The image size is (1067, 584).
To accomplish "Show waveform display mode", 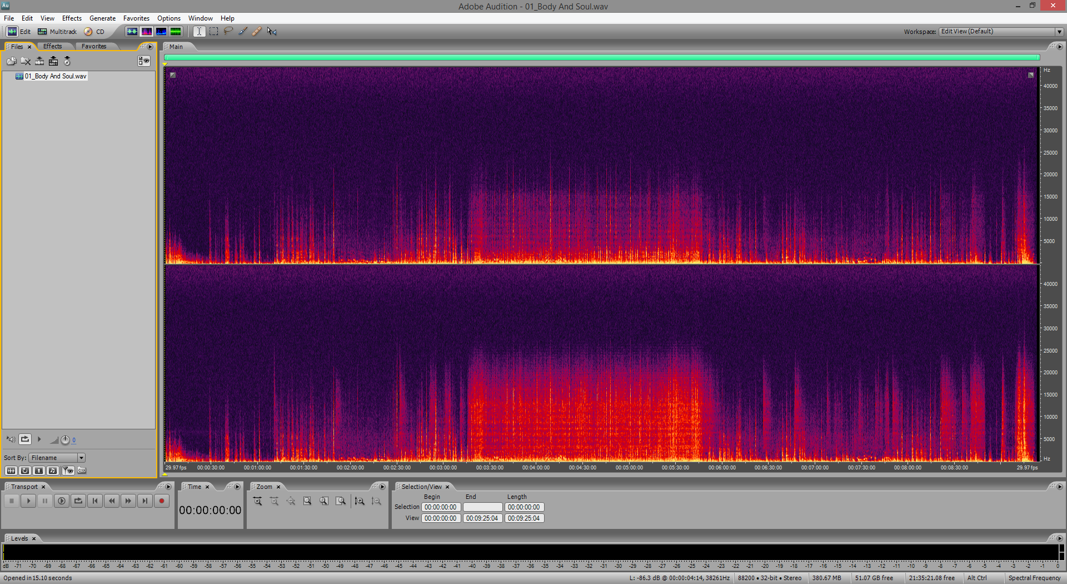I will (132, 32).
